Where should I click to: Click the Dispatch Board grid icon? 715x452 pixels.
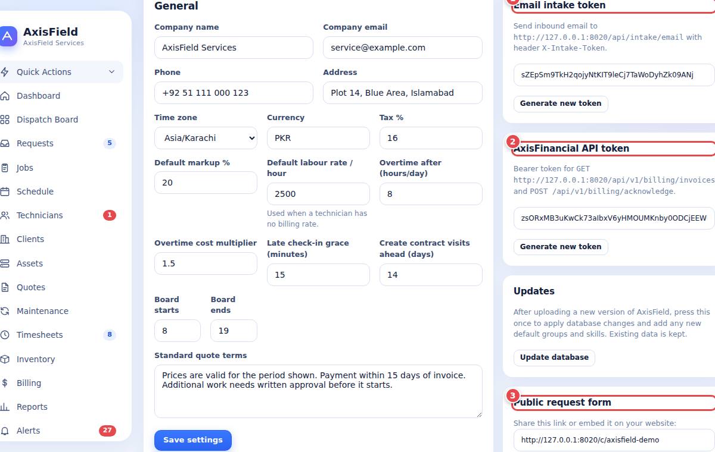click(x=5, y=120)
